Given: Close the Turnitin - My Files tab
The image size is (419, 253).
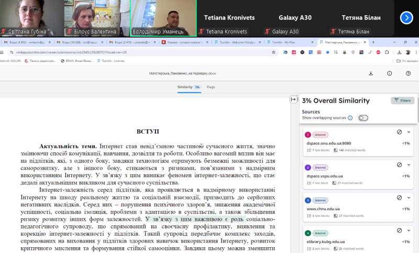Looking at the screenshot, I should pos(312,42).
